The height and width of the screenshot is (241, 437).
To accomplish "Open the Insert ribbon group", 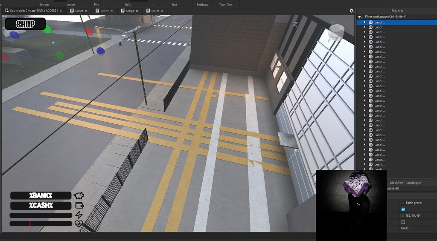I will pos(71,5).
